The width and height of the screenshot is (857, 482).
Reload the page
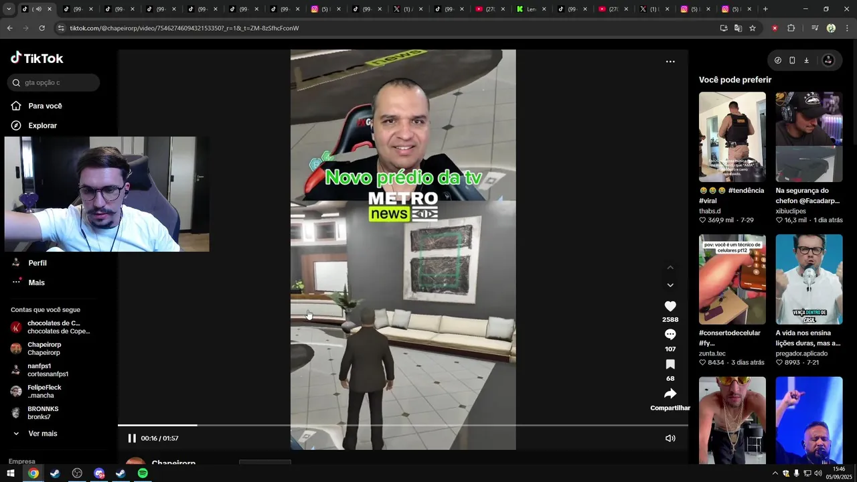point(42,28)
